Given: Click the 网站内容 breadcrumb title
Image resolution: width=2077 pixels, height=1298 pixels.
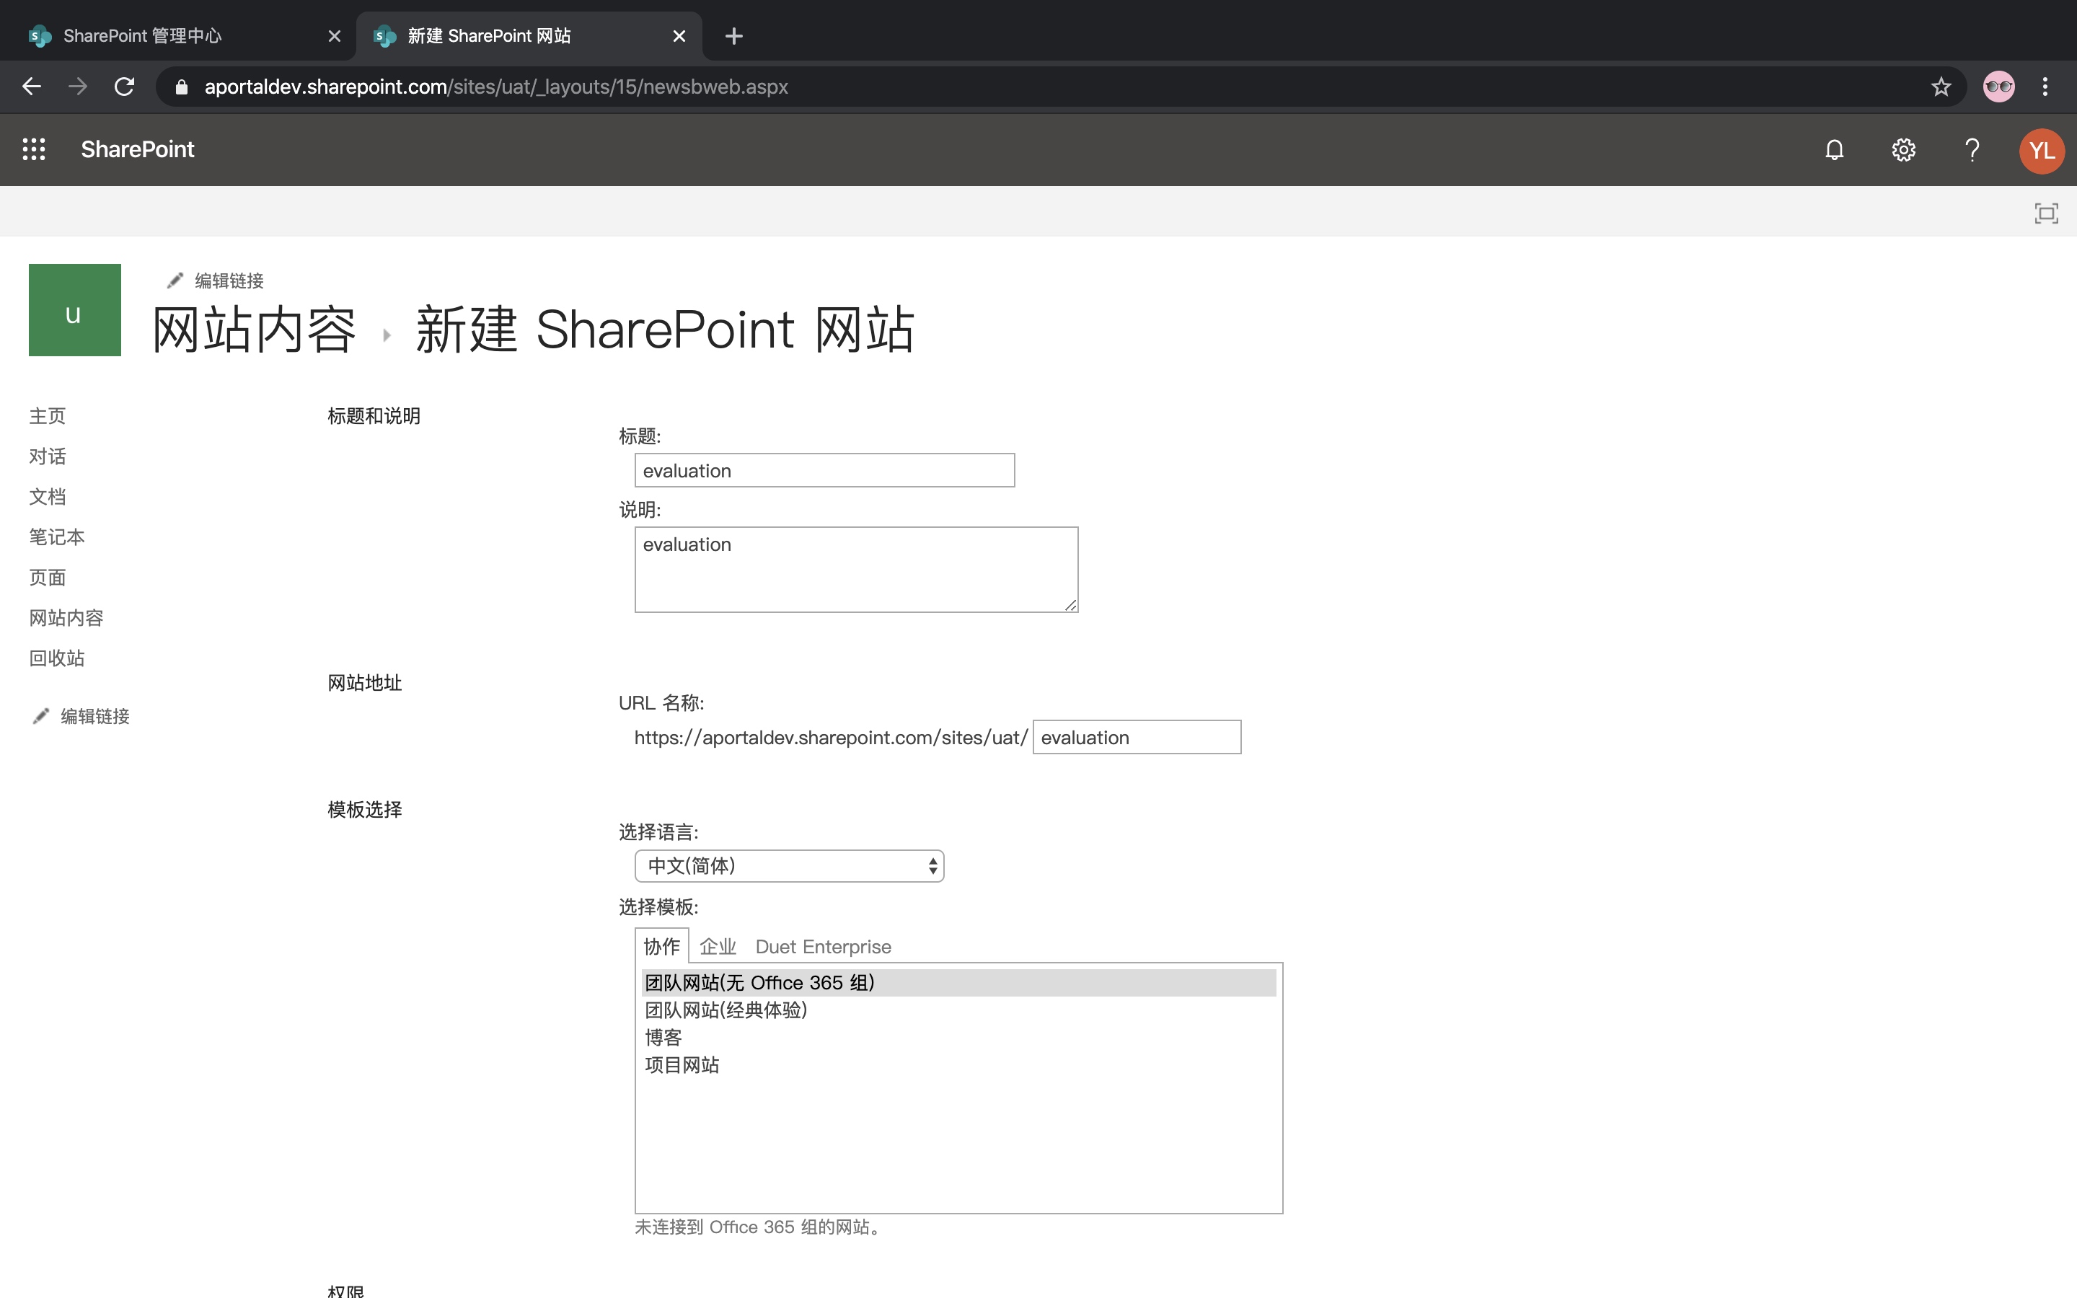Looking at the screenshot, I should 254,330.
